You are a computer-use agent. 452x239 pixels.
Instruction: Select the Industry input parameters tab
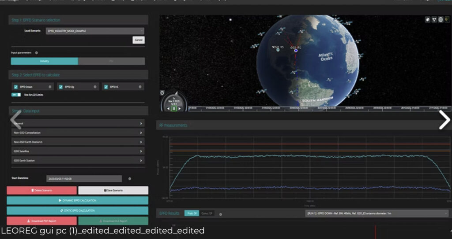point(44,61)
